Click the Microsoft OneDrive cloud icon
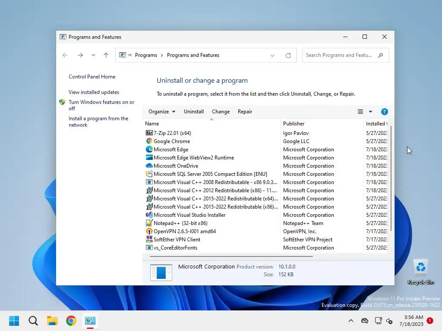The height and width of the screenshot is (331, 442). point(149,166)
